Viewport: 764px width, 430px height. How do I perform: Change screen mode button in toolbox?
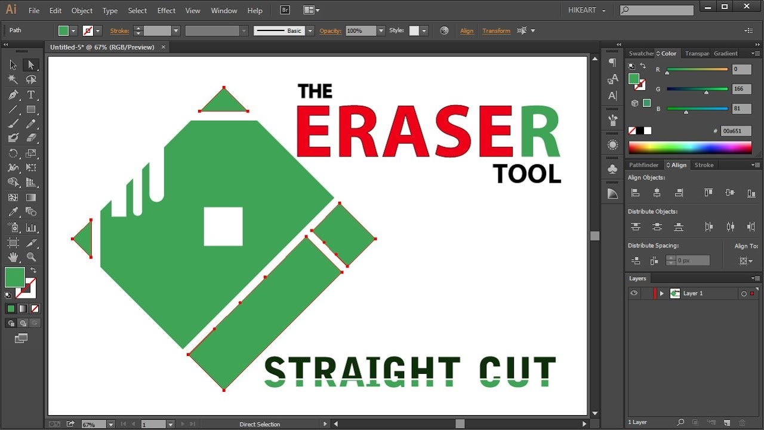tap(21, 339)
